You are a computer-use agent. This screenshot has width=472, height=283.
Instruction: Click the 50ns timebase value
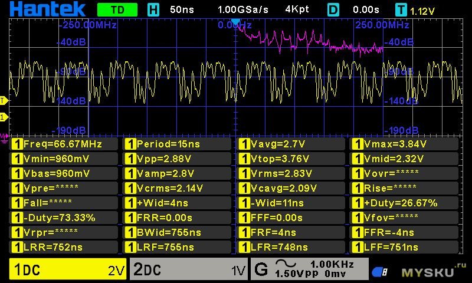pos(182,9)
